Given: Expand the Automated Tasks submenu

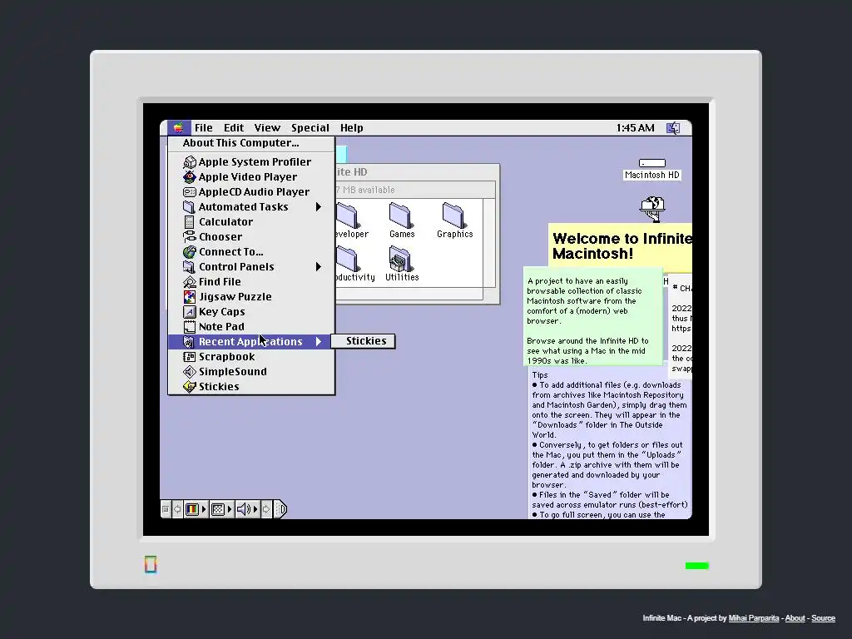Looking at the screenshot, I should [250, 207].
